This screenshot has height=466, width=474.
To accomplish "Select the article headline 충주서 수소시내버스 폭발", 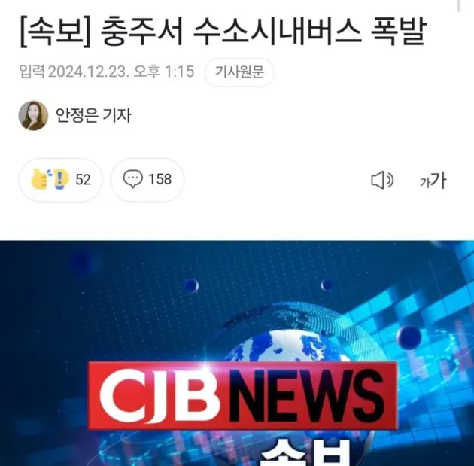I will tap(263, 31).
